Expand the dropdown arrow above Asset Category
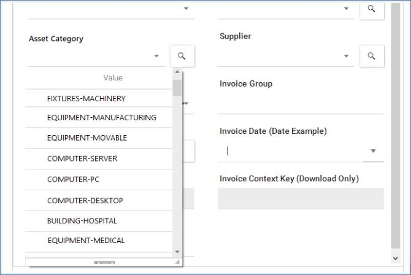The image size is (411, 275). pos(186,9)
